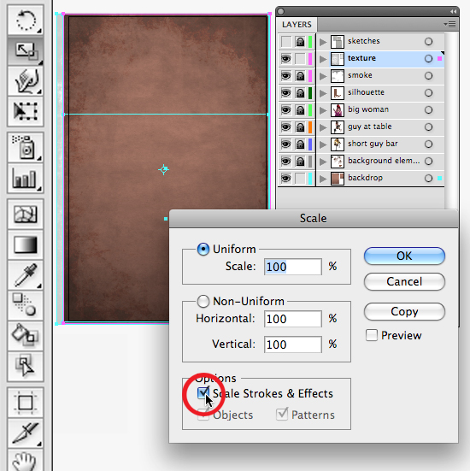Select the Uniform radio button
470x471 pixels.
coord(203,249)
